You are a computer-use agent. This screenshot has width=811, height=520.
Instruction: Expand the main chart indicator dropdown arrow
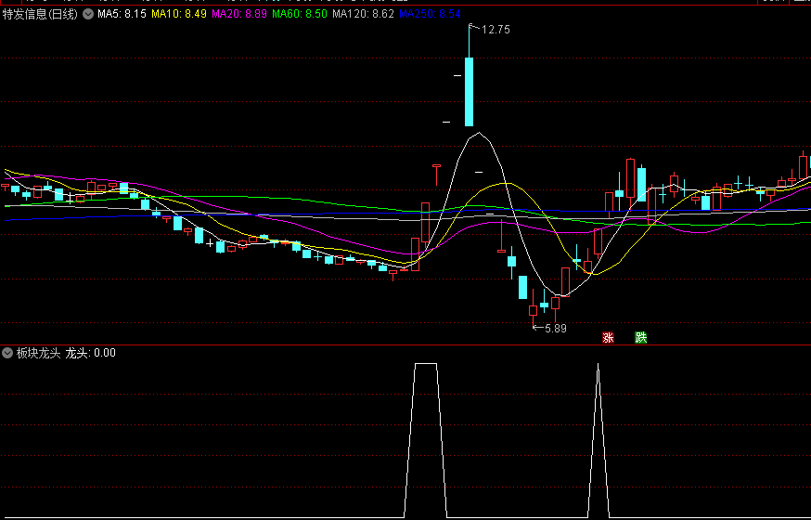[x=87, y=15]
